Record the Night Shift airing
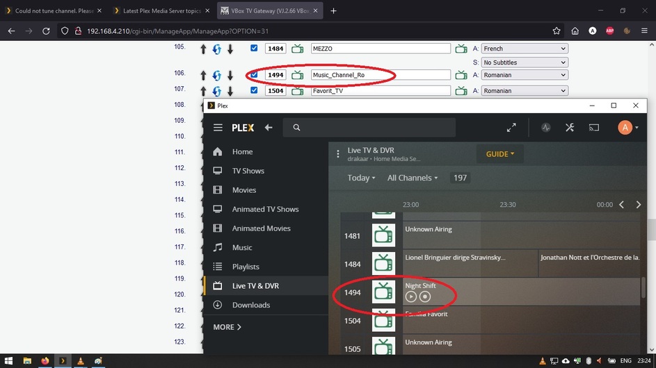 (x=425, y=296)
